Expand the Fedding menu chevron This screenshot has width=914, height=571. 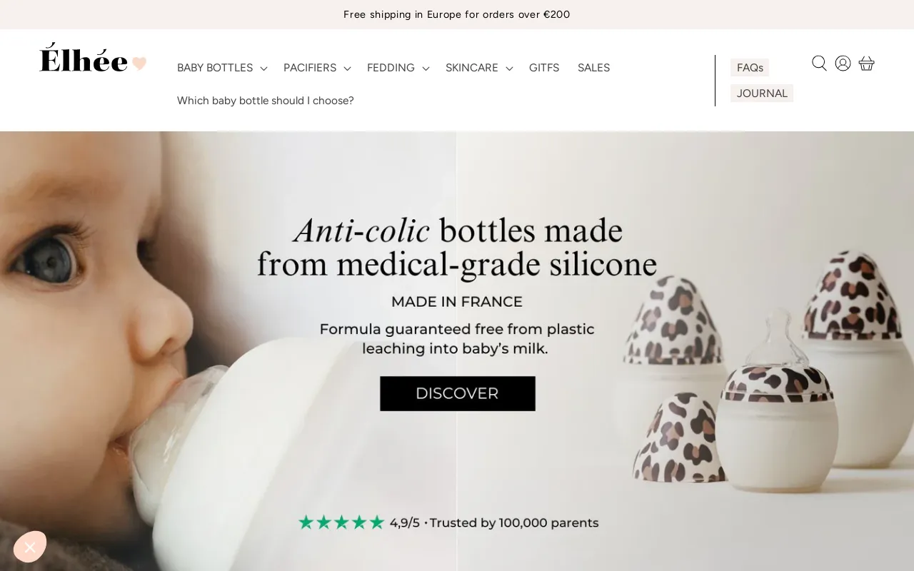(426, 69)
